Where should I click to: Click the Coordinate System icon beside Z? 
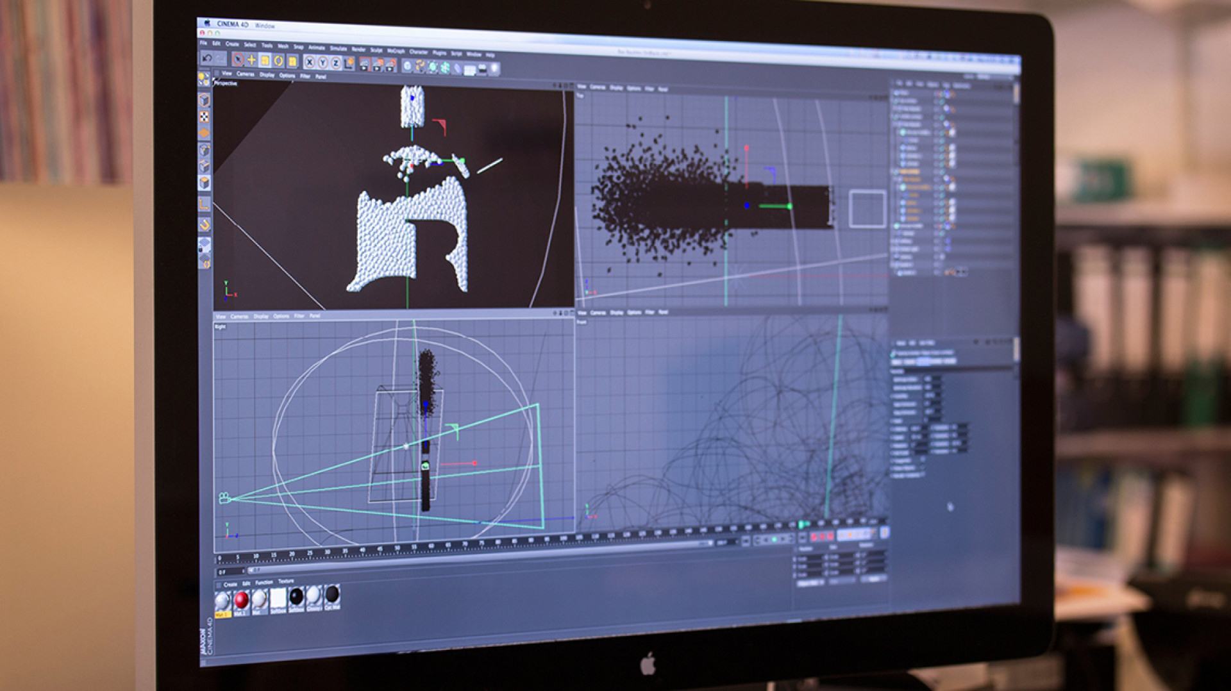point(349,63)
